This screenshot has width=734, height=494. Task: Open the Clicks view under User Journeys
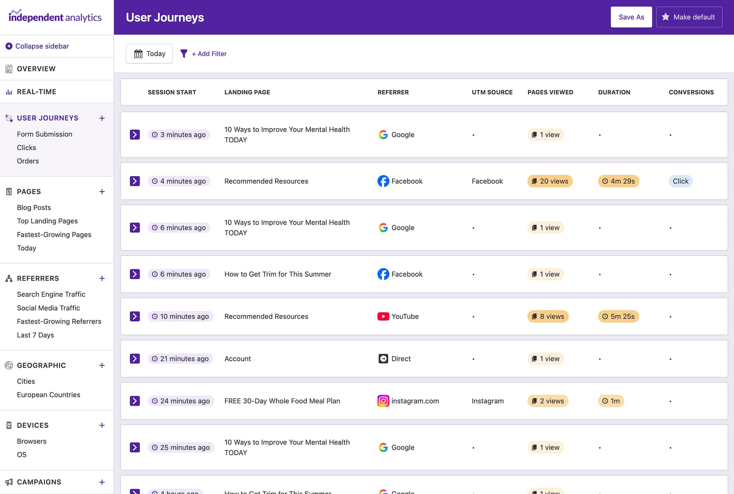click(27, 147)
